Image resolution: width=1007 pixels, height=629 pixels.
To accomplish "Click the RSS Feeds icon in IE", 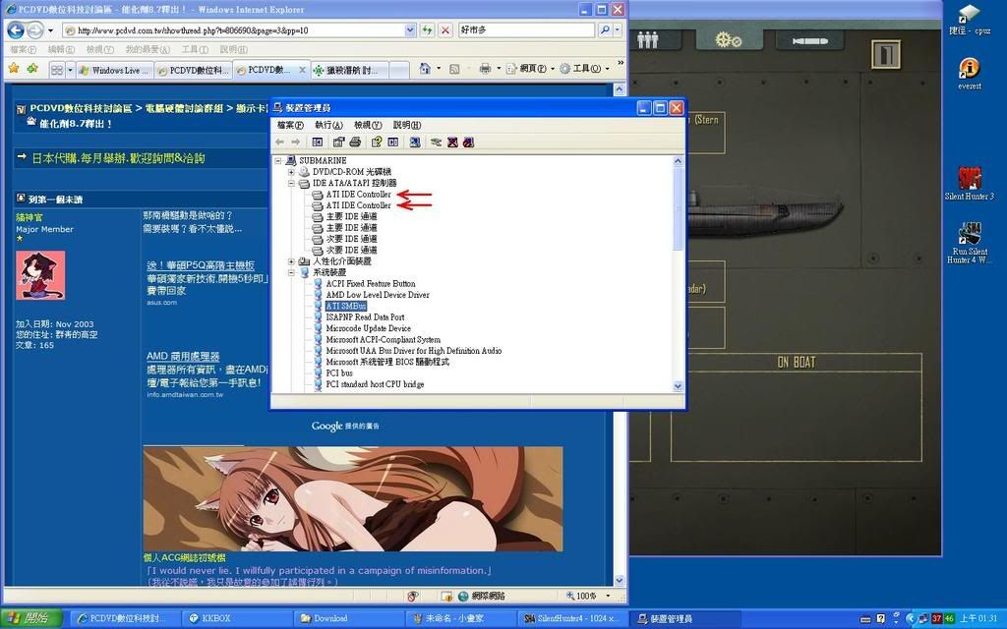I will click(454, 69).
